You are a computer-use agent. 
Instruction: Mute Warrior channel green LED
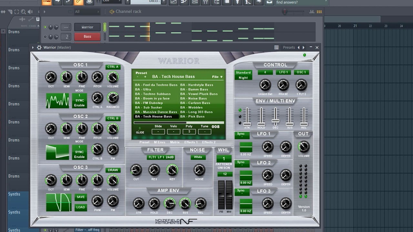point(45,27)
